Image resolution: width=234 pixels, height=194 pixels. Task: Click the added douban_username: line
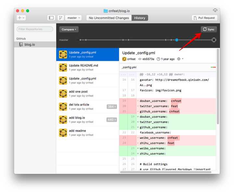(x=168, y=117)
